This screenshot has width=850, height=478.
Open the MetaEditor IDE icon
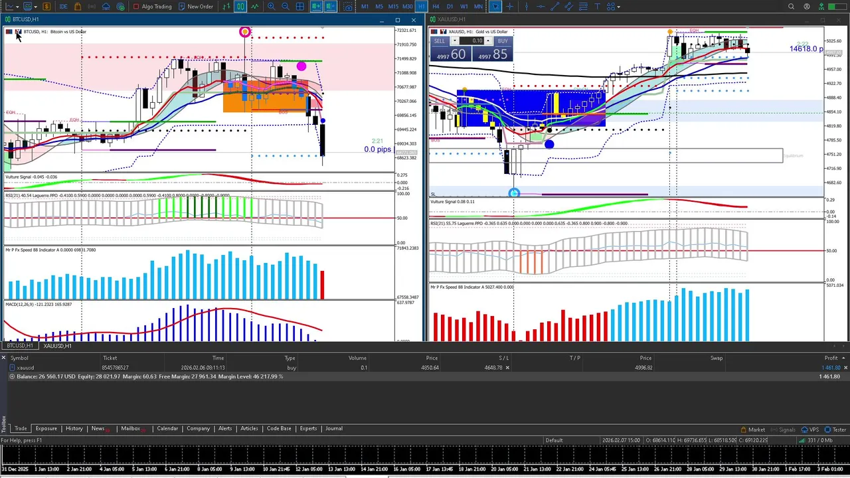point(63,7)
